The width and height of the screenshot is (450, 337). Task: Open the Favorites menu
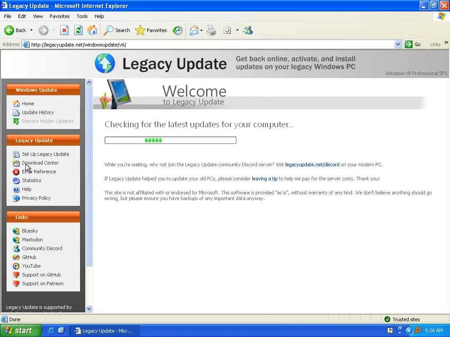pyautogui.click(x=59, y=16)
